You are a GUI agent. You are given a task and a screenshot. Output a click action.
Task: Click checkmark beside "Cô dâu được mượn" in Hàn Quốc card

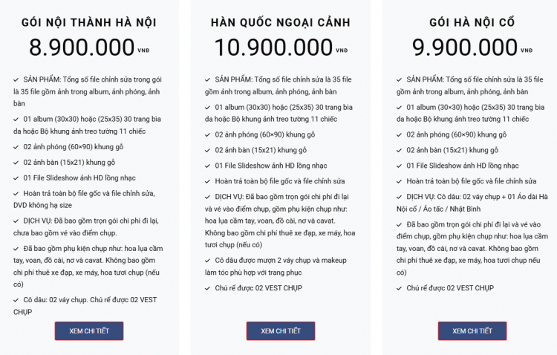(x=207, y=261)
